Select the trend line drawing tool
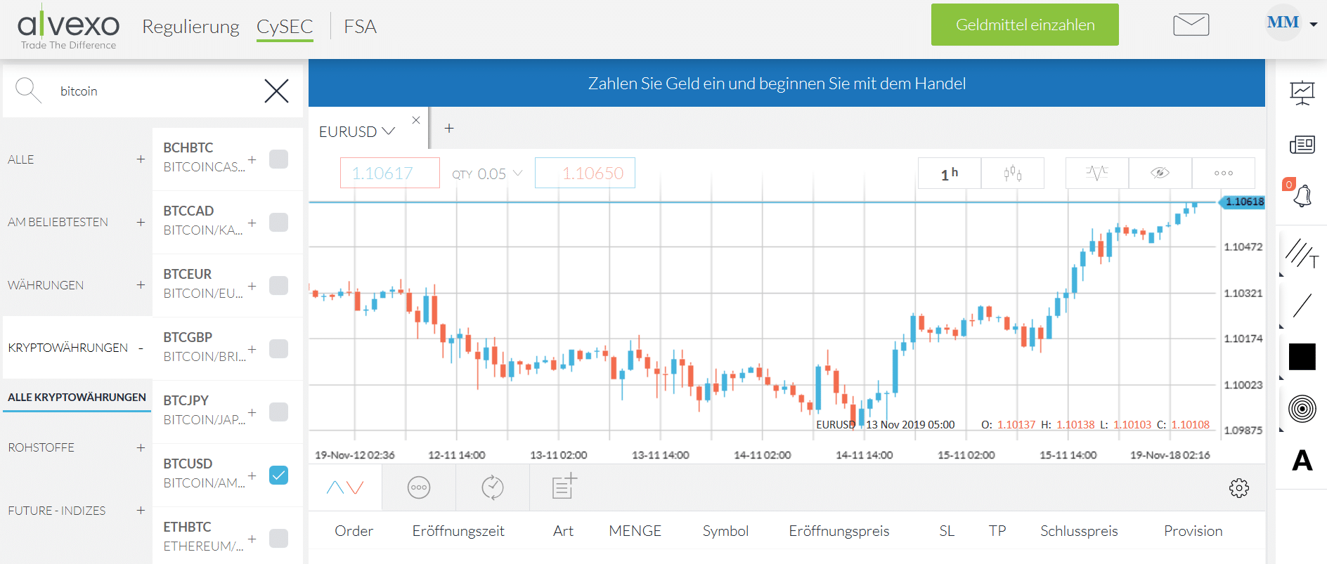The height and width of the screenshot is (564, 1327). pos(1302,306)
